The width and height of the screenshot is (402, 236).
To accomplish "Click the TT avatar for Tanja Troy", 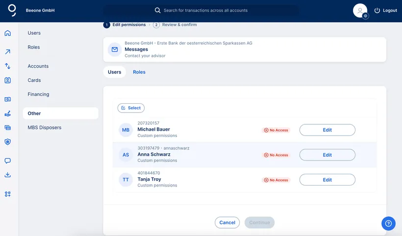I will [126, 180].
